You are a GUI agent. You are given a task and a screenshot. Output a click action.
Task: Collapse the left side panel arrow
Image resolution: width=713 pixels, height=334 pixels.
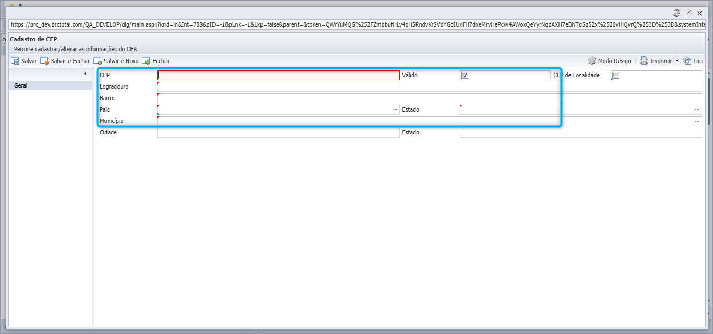coord(85,74)
